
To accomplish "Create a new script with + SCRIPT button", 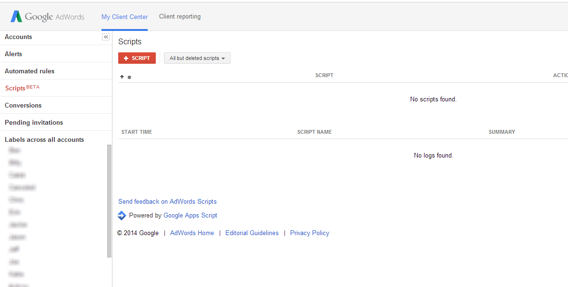I will coord(137,58).
